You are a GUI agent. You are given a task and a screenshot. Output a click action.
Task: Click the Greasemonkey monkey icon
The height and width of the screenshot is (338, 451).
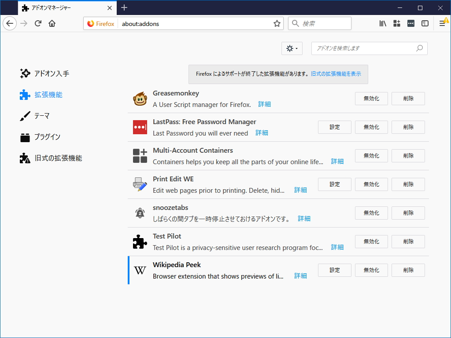pos(140,99)
